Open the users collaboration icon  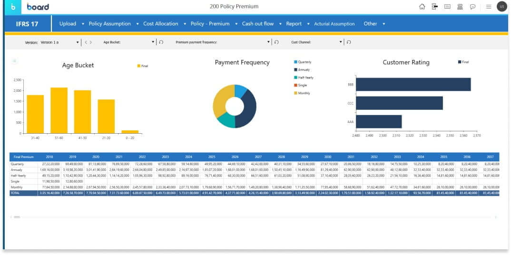tap(460, 7)
